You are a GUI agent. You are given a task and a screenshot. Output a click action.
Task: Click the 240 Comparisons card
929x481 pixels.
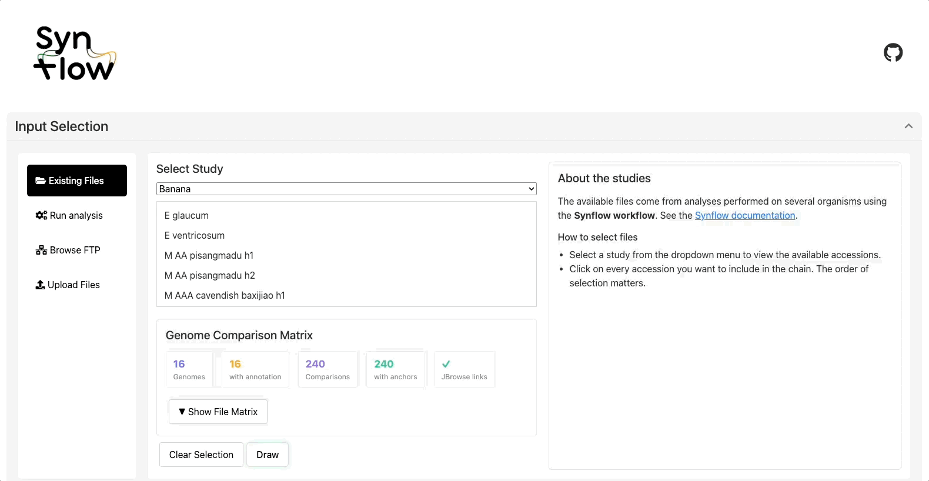[328, 369]
